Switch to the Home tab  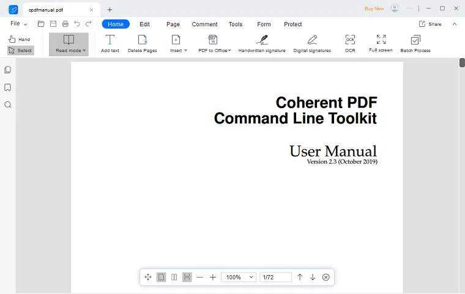pyautogui.click(x=116, y=24)
